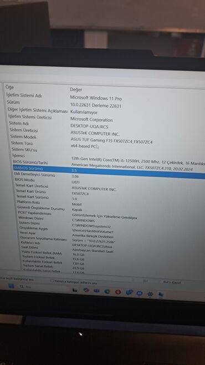Click the Amerika Birleşik Devletleri value

pos(93,236)
